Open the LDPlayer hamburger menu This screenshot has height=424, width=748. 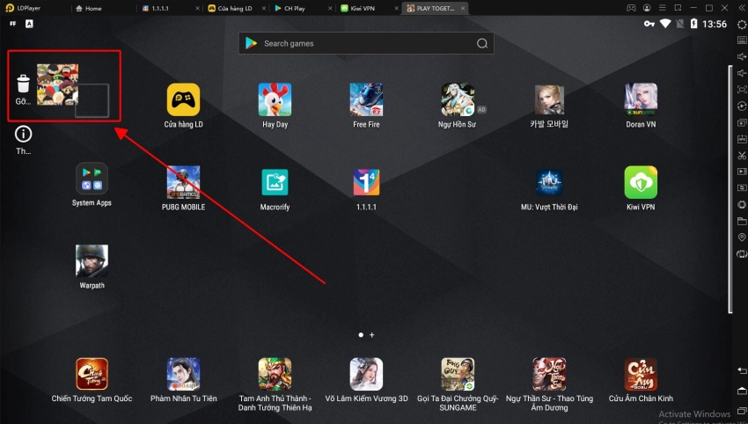pyautogui.click(x=662, y=8)
